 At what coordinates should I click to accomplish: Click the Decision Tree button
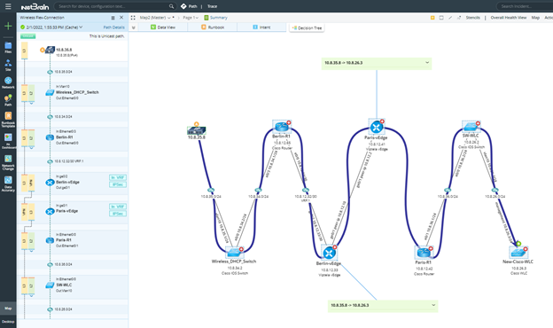pyautogui.click(x=307, y=27)
